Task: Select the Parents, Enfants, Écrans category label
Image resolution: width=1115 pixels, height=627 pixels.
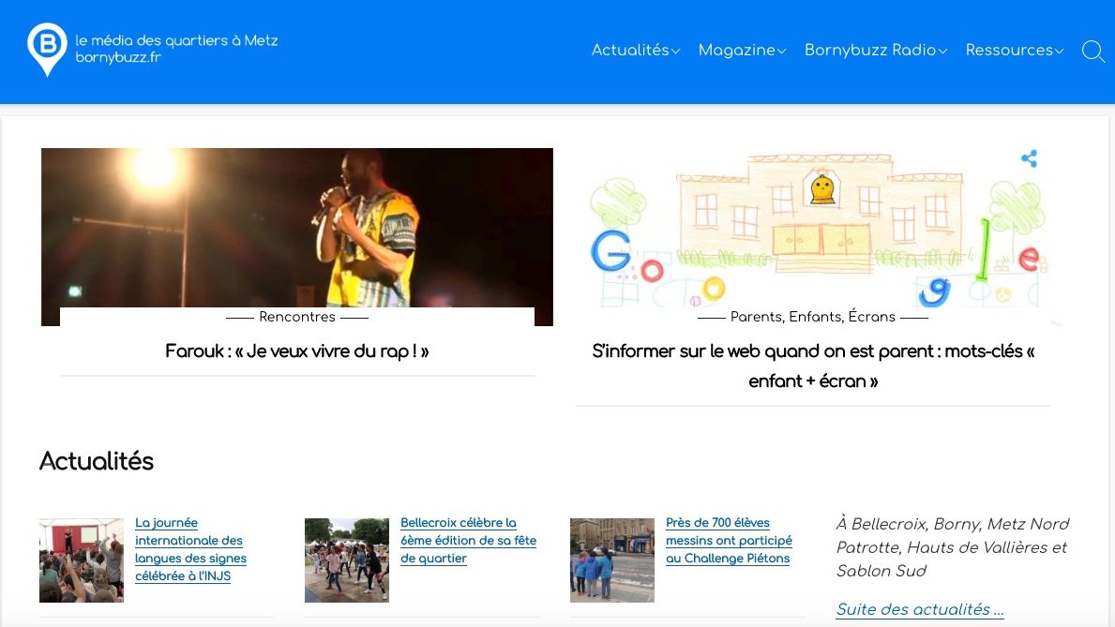Action: (813, 317)
